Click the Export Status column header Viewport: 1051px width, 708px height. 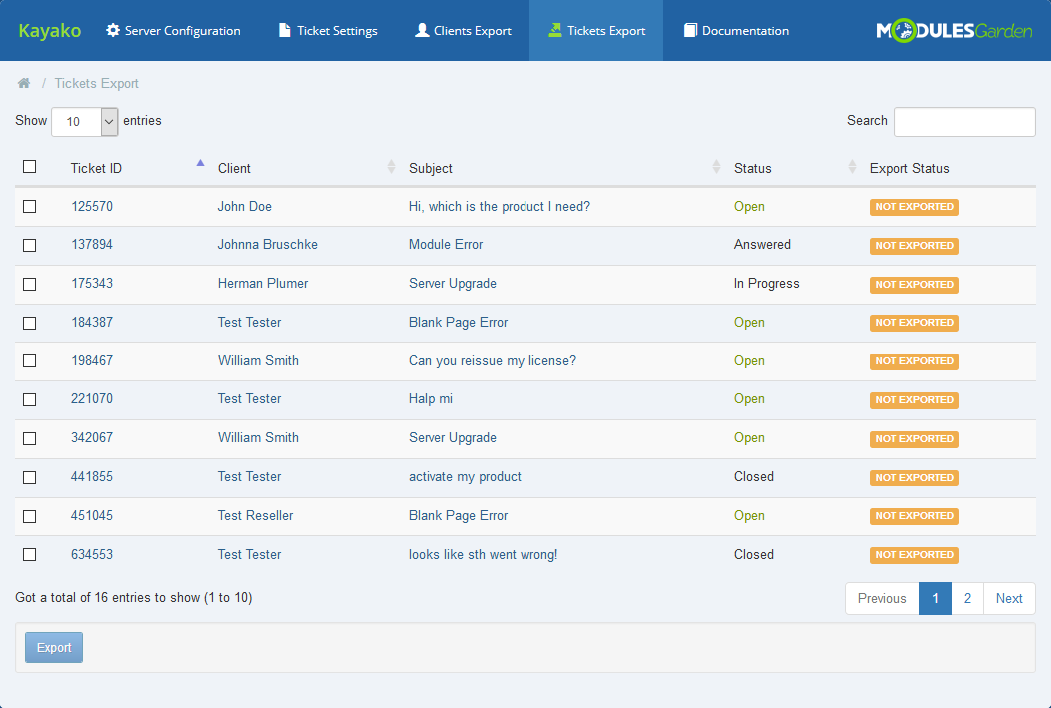[909, 168]
